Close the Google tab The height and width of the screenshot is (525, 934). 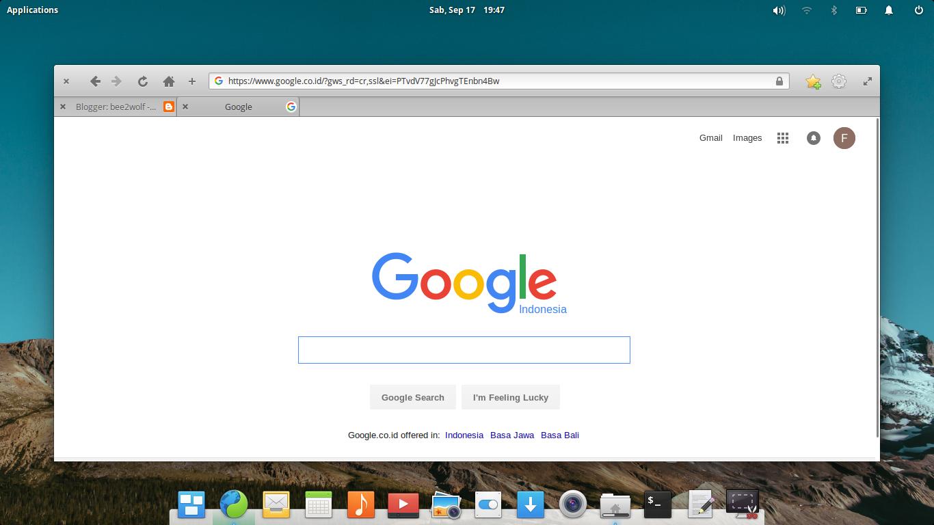[185, 107]
